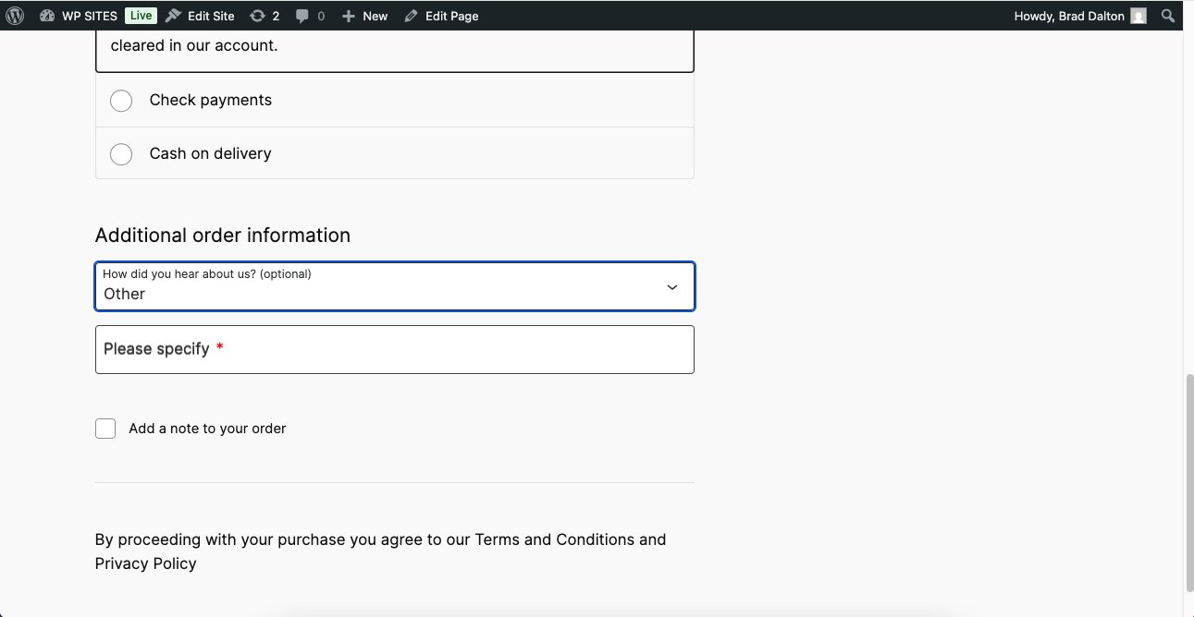
Task: Click the chevron arrow on the Other select
Action: click(x=672, y=287)
